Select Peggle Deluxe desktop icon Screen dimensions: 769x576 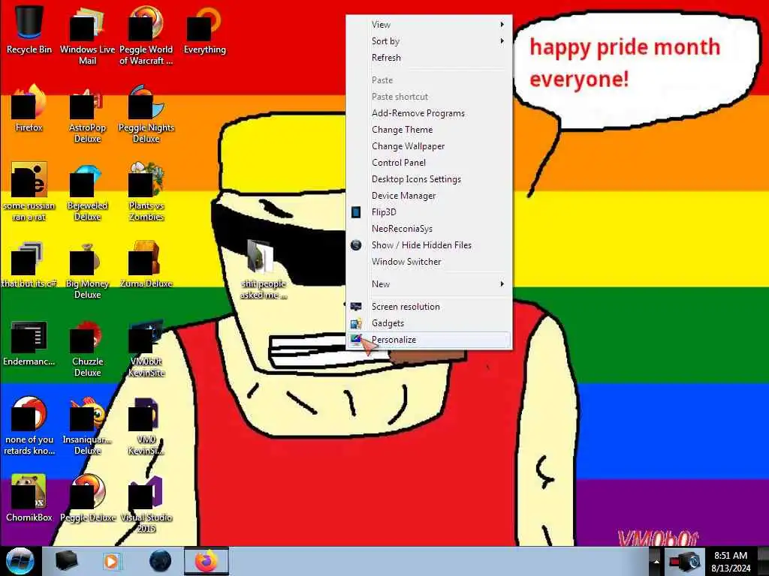[87, 498]
